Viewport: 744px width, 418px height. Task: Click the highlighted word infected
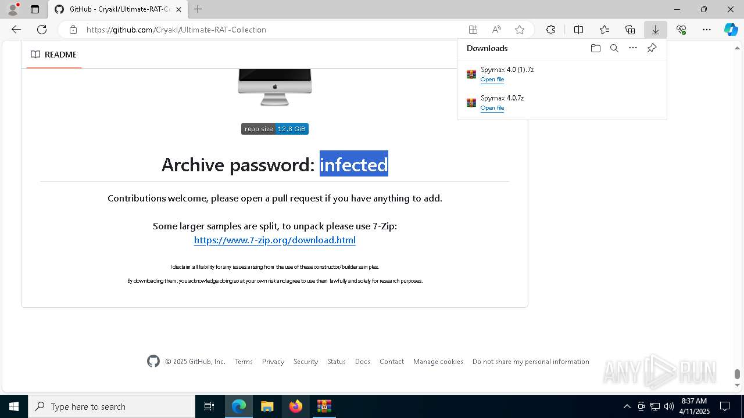[x=354, y=164]
